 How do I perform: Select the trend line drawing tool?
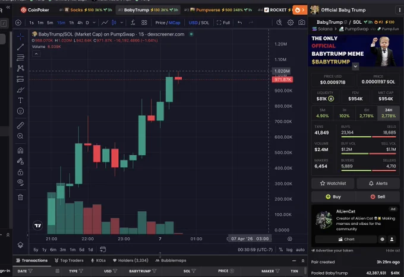click(20, 47)
